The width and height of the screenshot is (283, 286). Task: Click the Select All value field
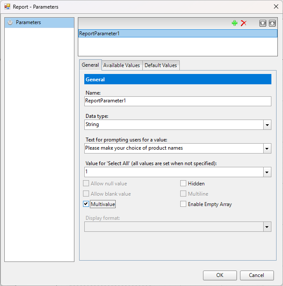tap(174, 172)
